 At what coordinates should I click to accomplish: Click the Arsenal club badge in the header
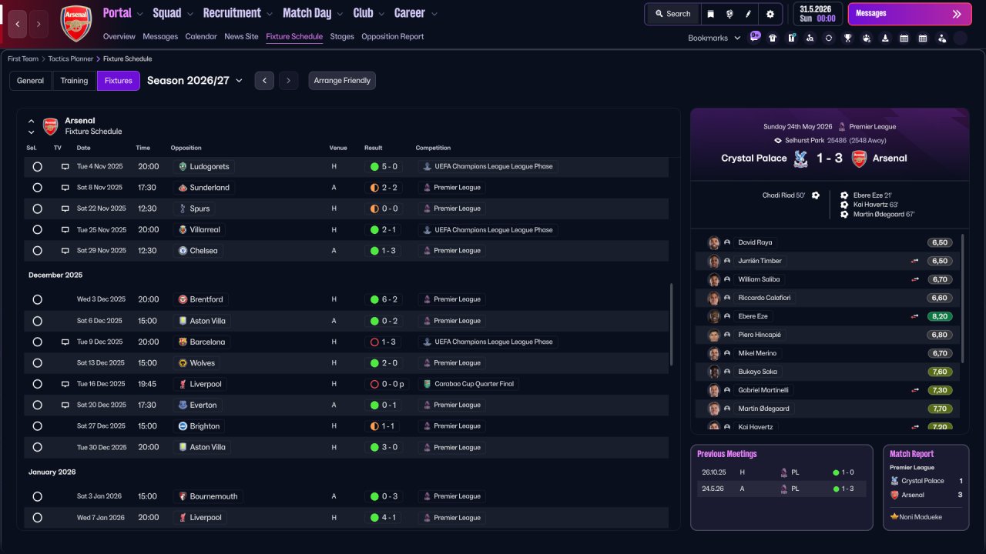click(x=75, y=24)
